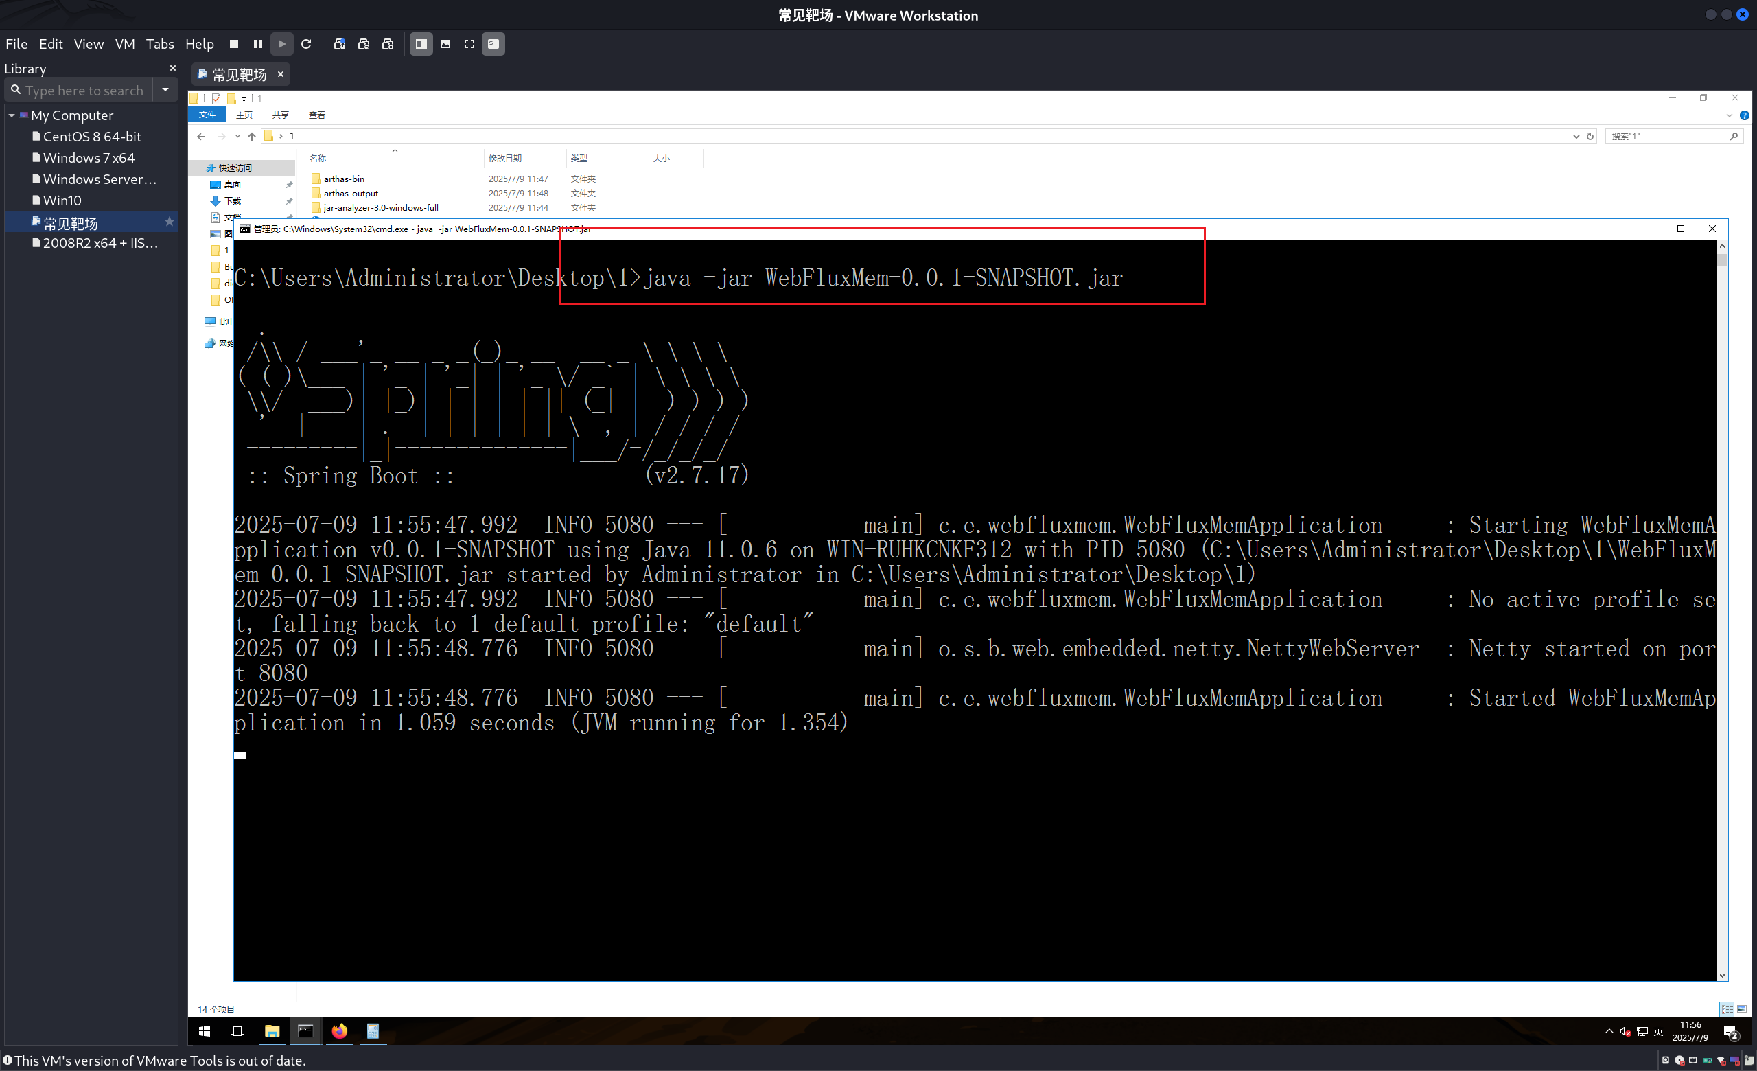This screenshot has height=1071, width=1757.
Task: Take a snapshot with the first snapshot icon
Action: (x=340, y=44)
